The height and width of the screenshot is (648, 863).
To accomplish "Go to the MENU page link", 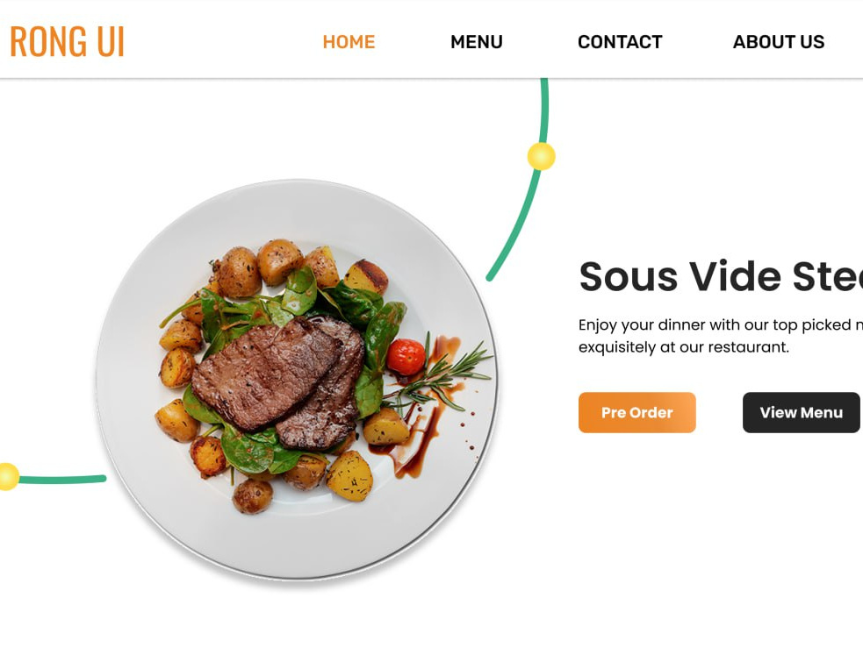I will click(x=477, y=42).
